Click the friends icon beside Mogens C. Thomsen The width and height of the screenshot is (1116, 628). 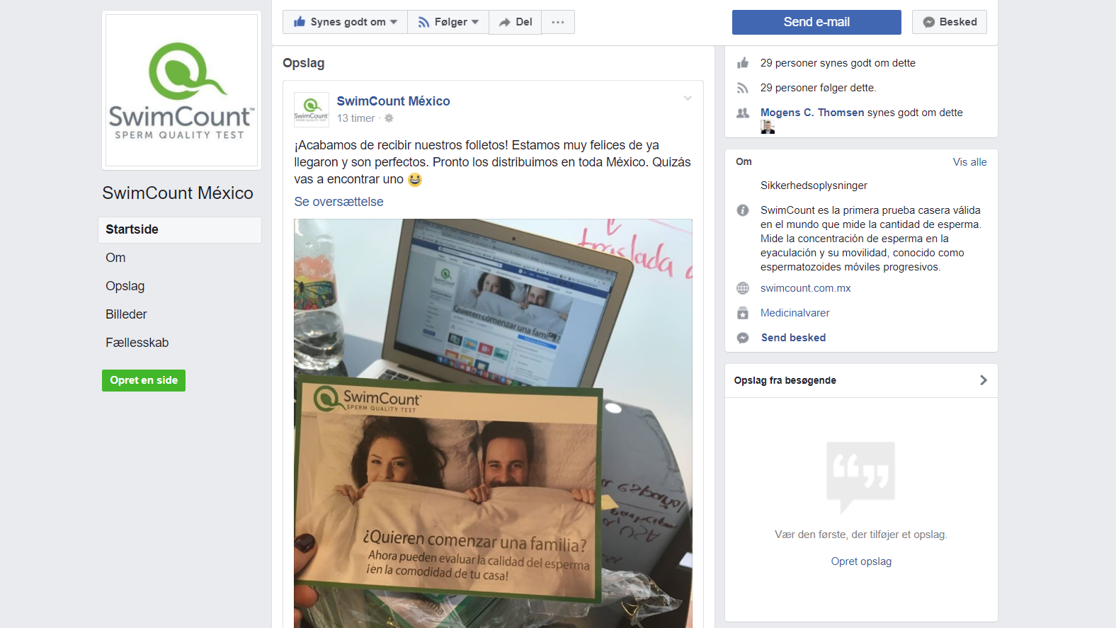tap(743, 113)
